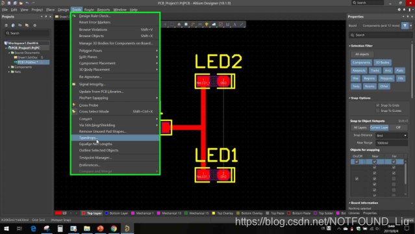
Task: Open dropdown arrow beside filter funnel
Action: pos(410,25)
